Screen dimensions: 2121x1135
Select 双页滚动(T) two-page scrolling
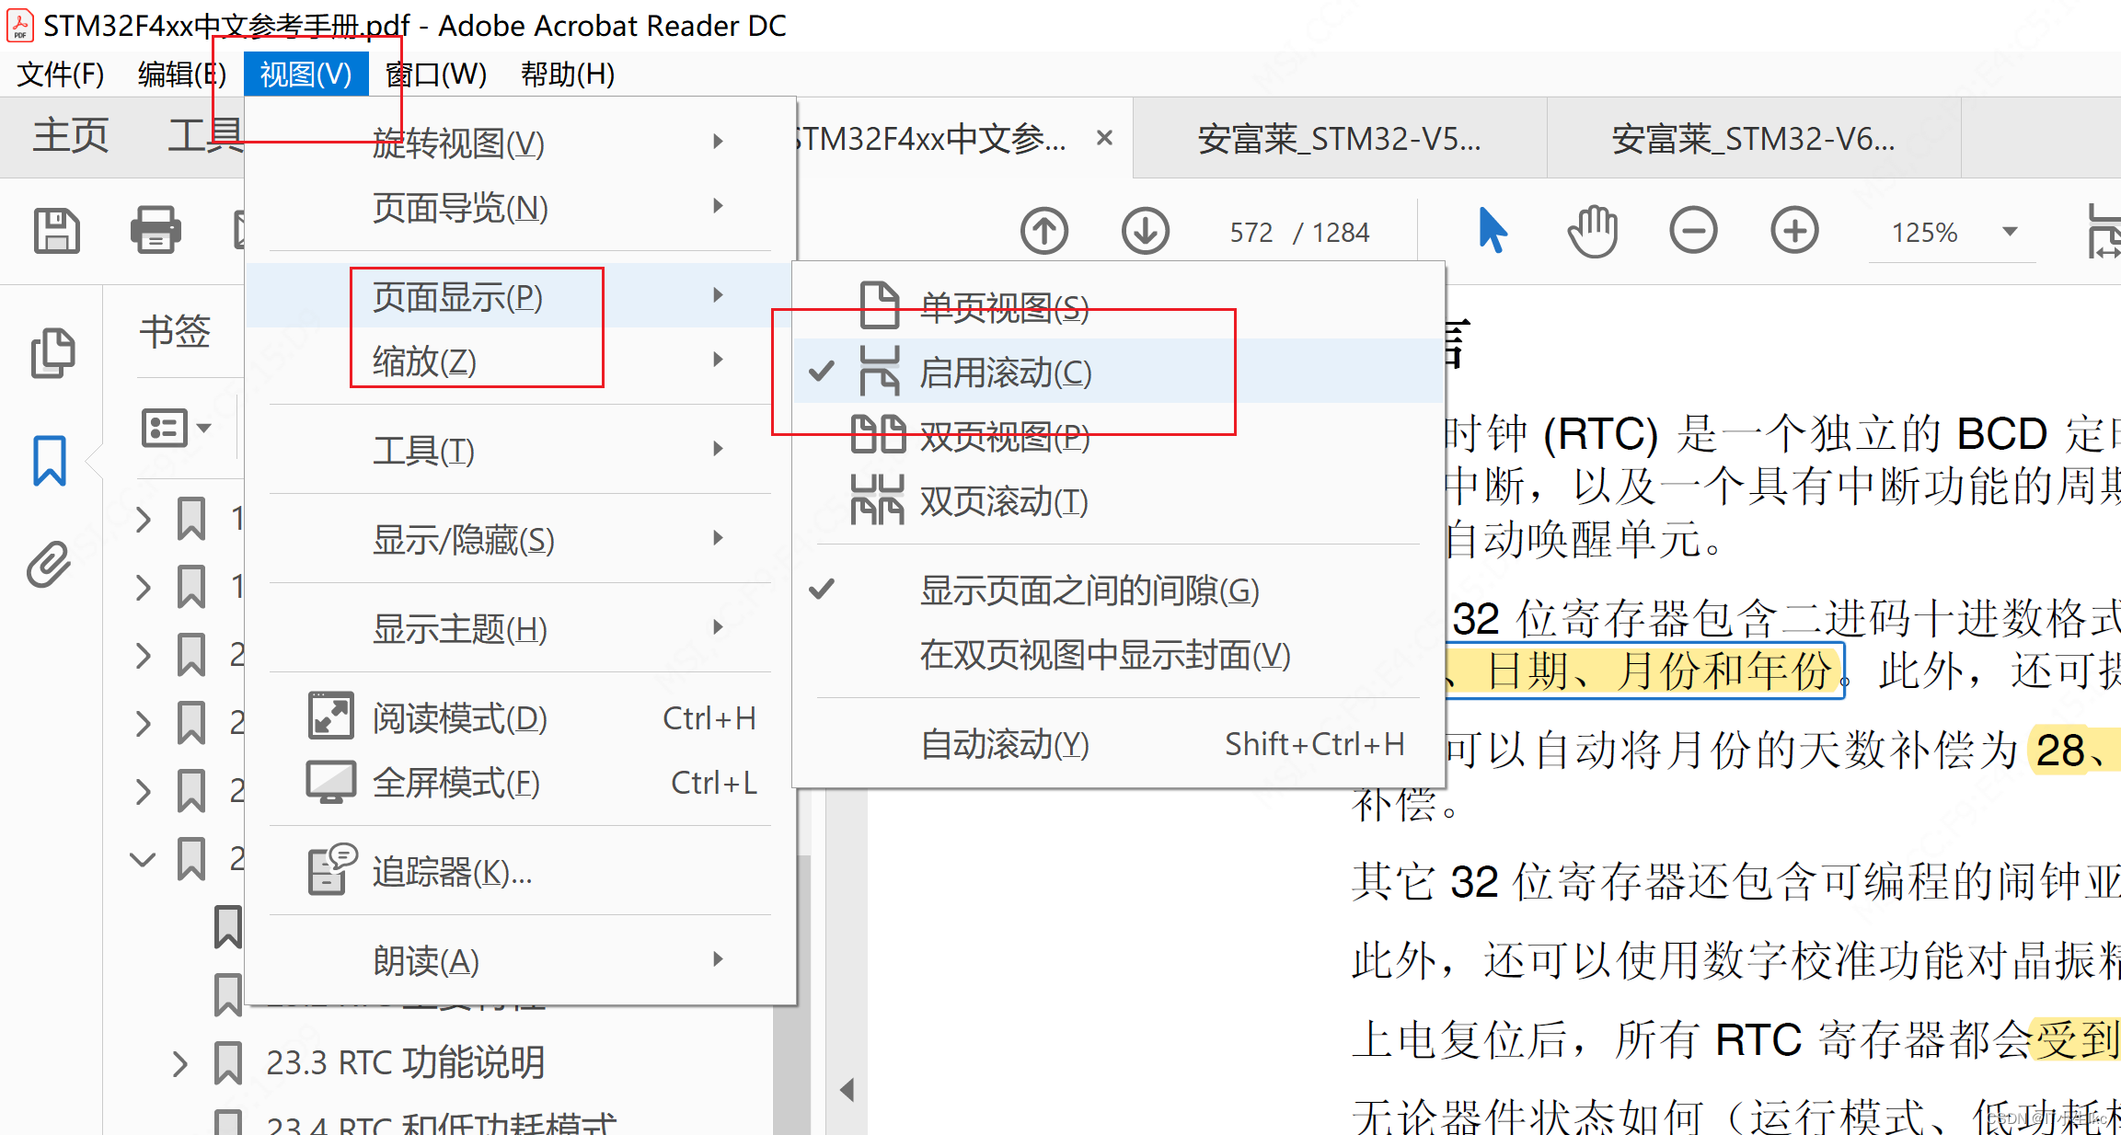(x=1119, y=500)
